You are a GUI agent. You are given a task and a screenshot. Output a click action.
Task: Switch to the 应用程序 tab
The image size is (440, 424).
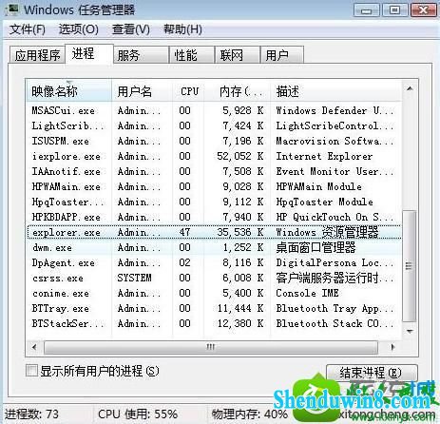point(37,55)
